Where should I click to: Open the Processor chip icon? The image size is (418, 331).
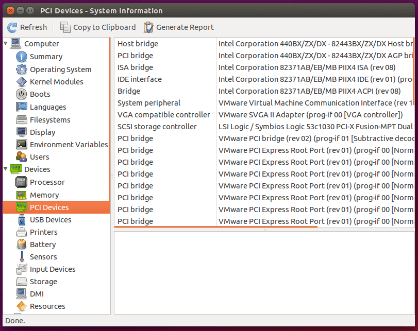(x=22, y=182)
